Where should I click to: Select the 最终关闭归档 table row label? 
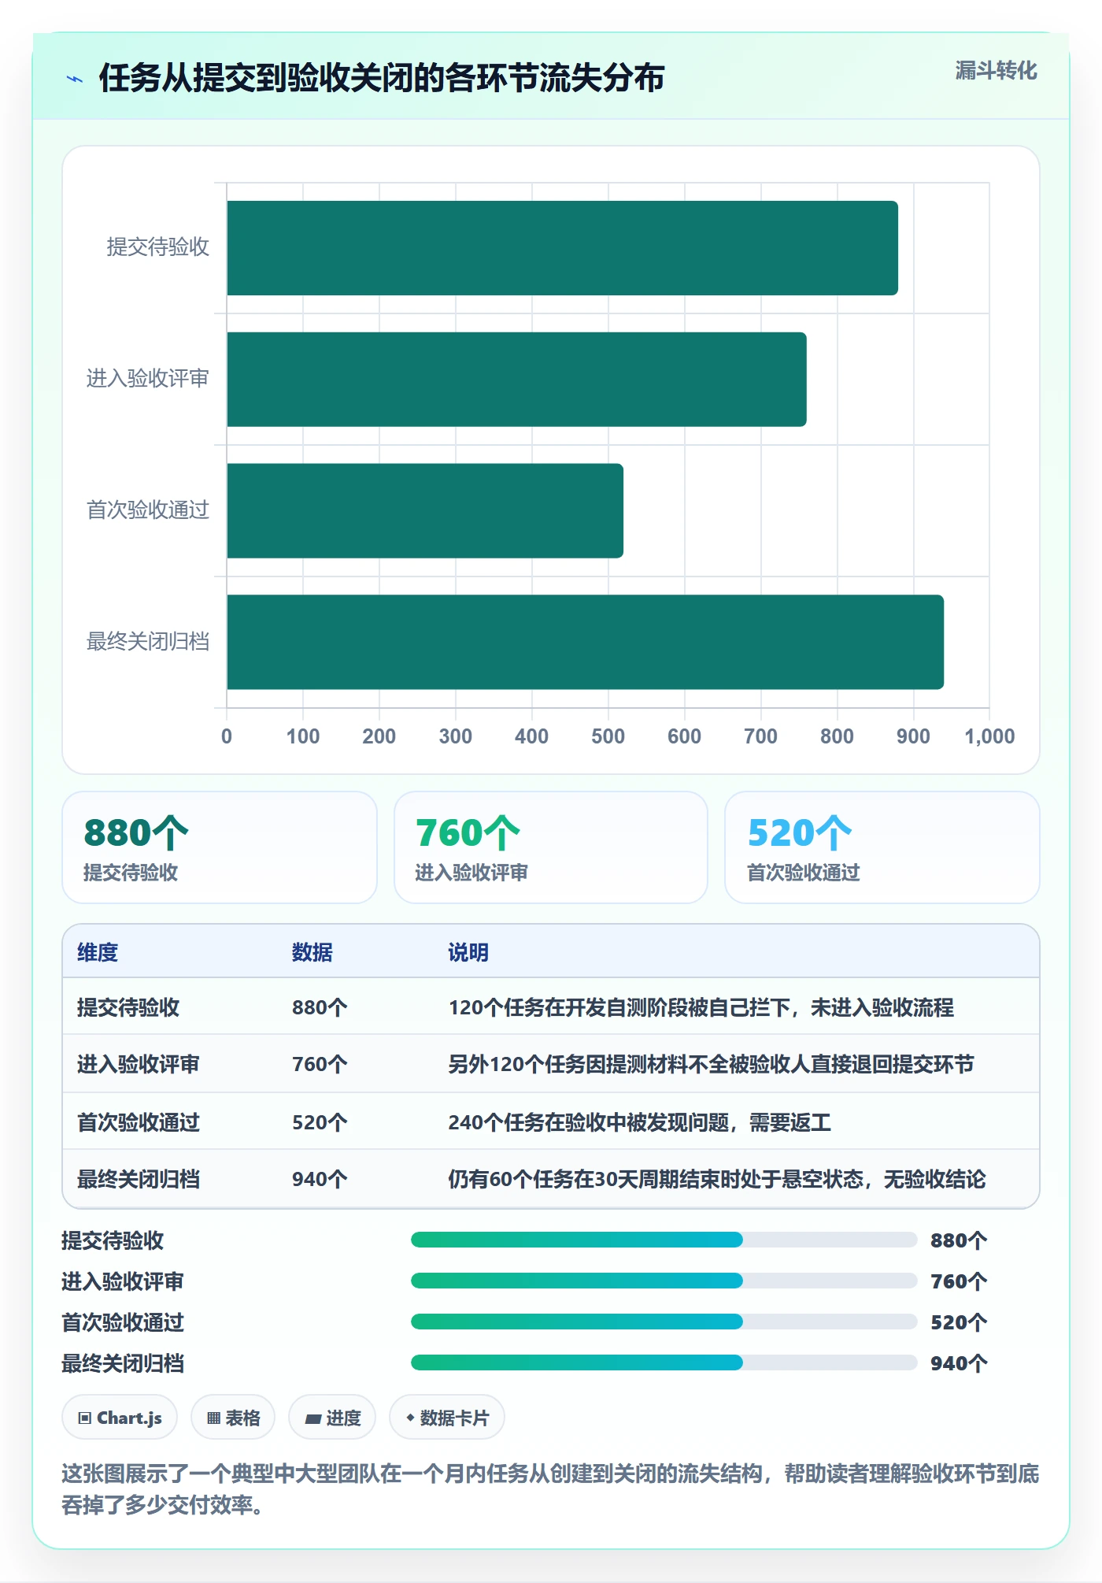(139, 1179)
